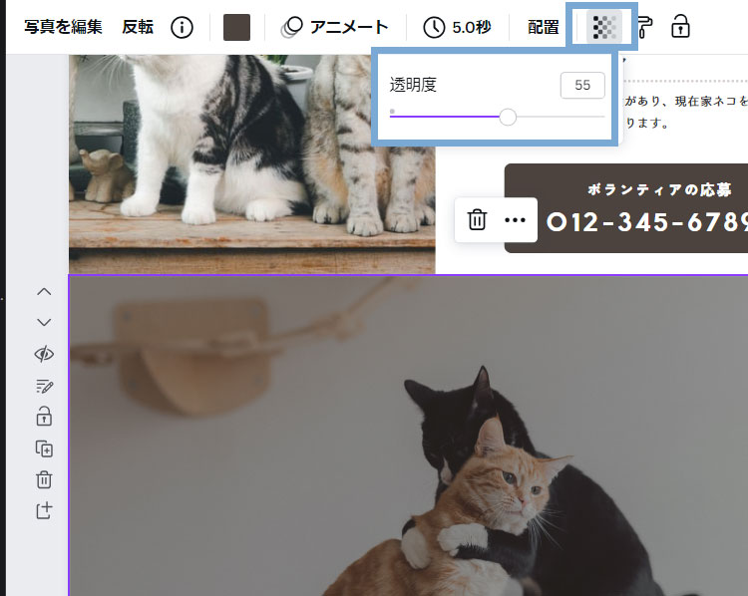
Task: Add a new page with the plus-page icon
Action: point(44,510)
